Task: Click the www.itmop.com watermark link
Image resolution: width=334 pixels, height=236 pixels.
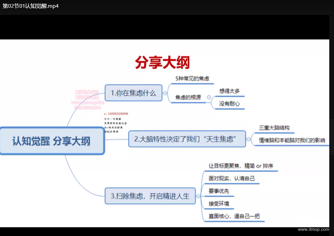Action: click(313, 230)
